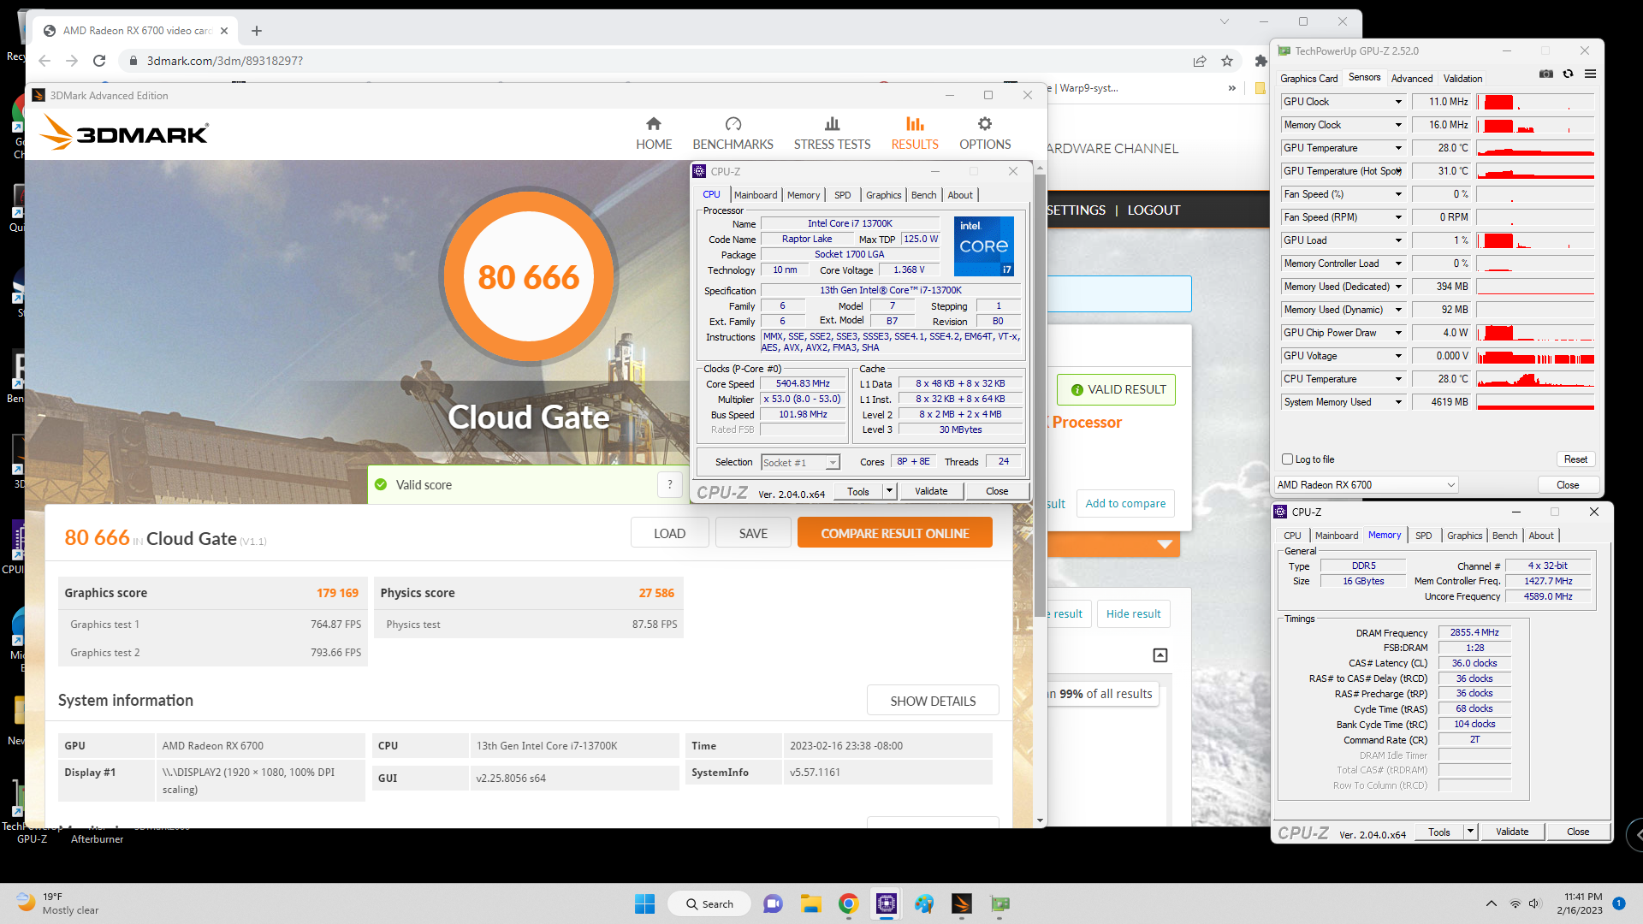Image resolution: width=1643 pixels, height=924 pixels.
Task: Switch to the Advanced tab in GPU-Z
Action: click(x=1411, y=79)
